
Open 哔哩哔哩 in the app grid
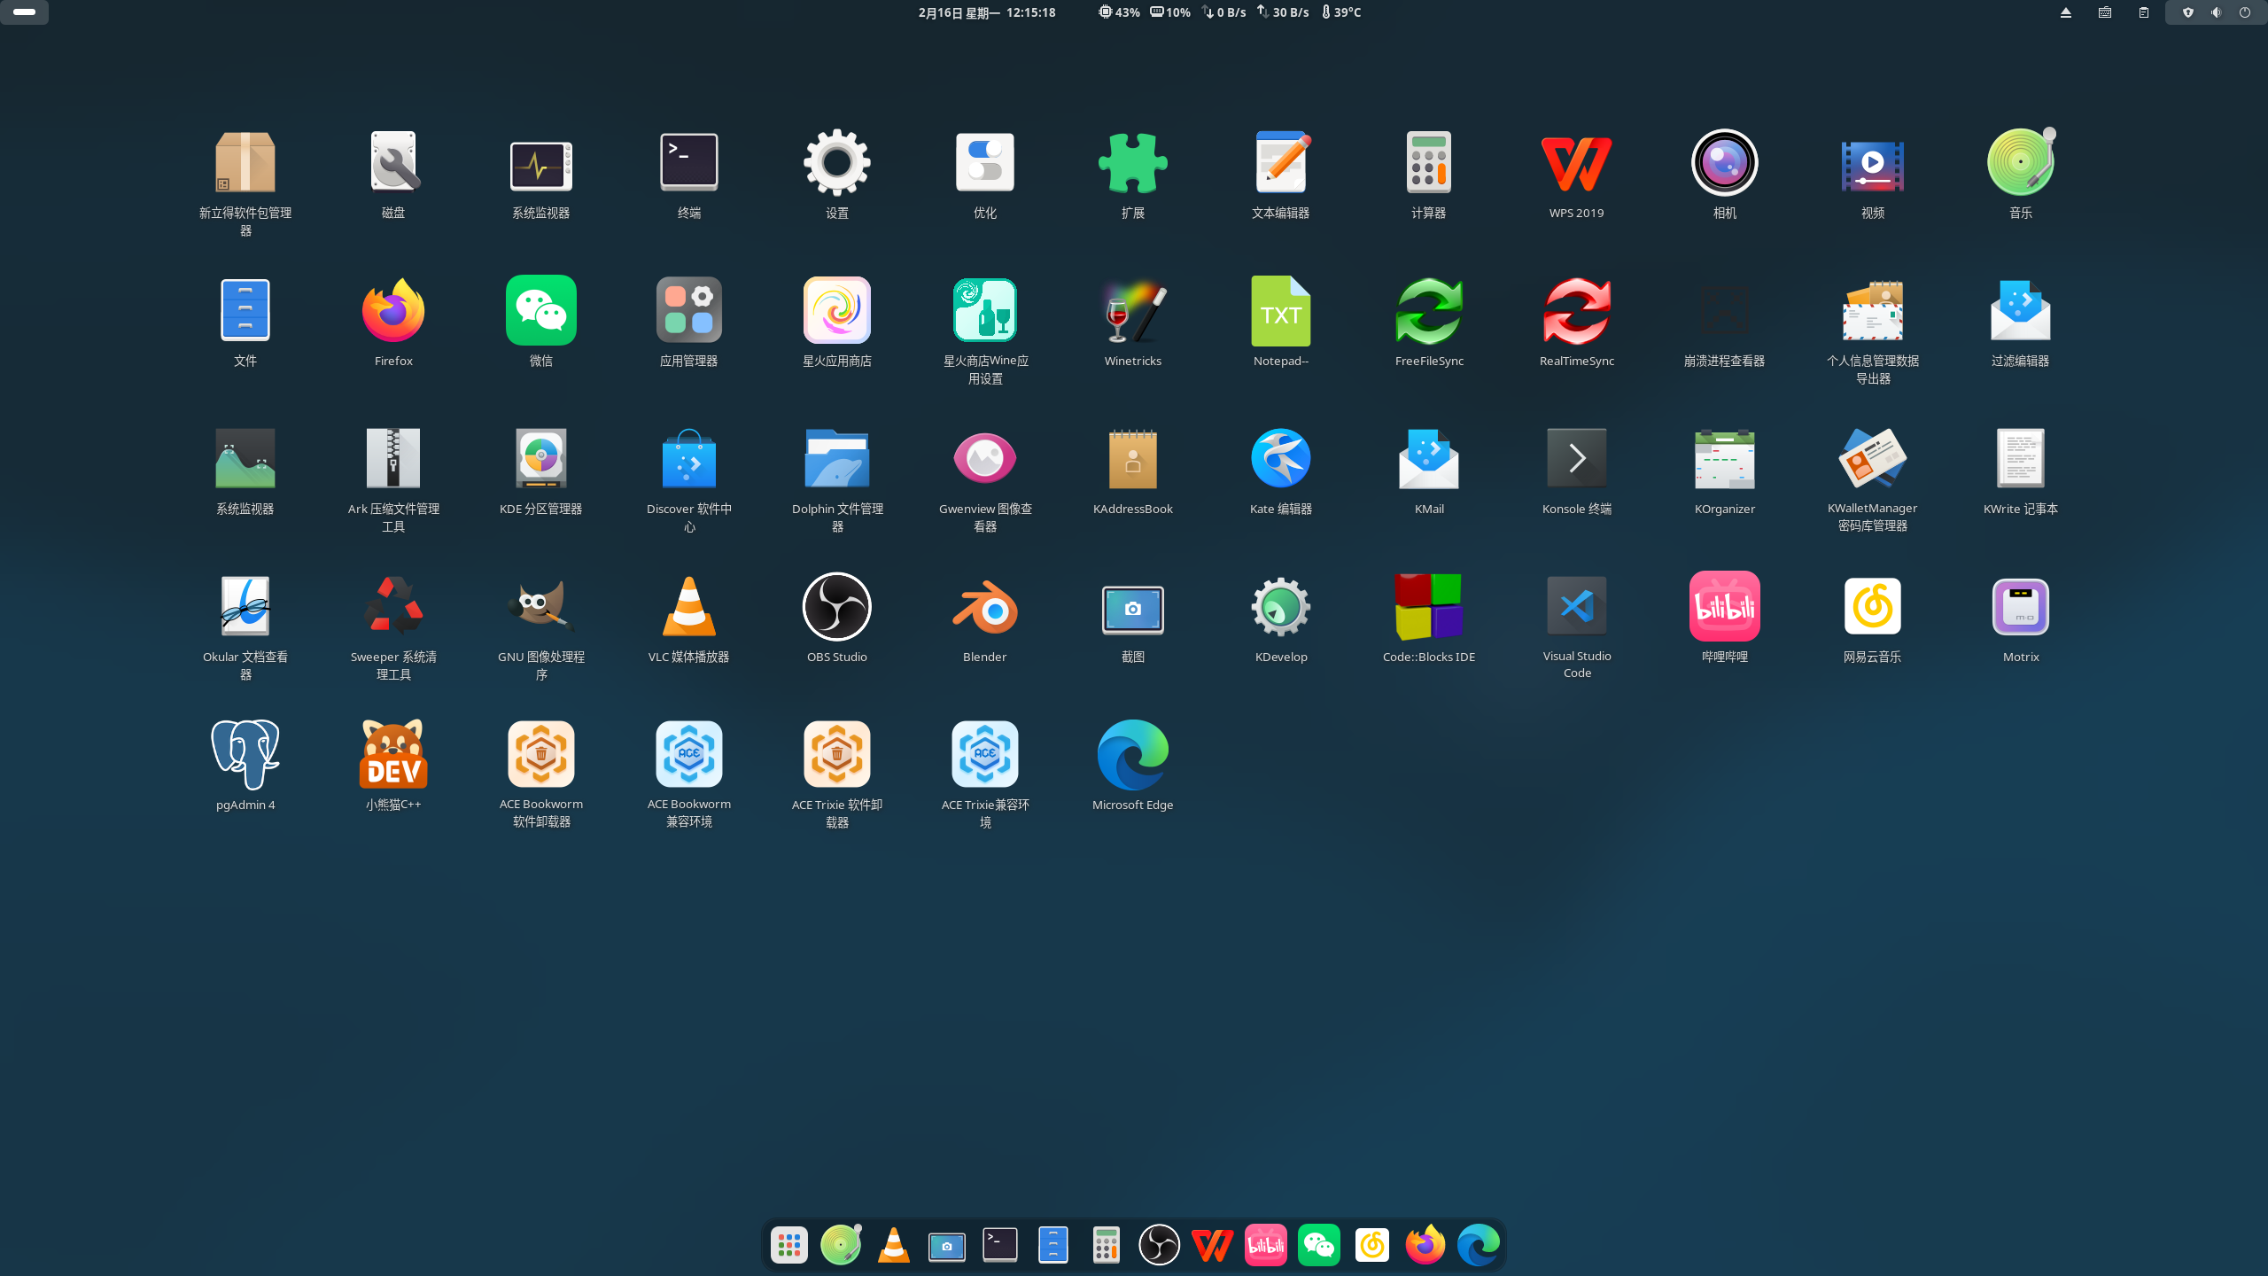click(1725, 606)
